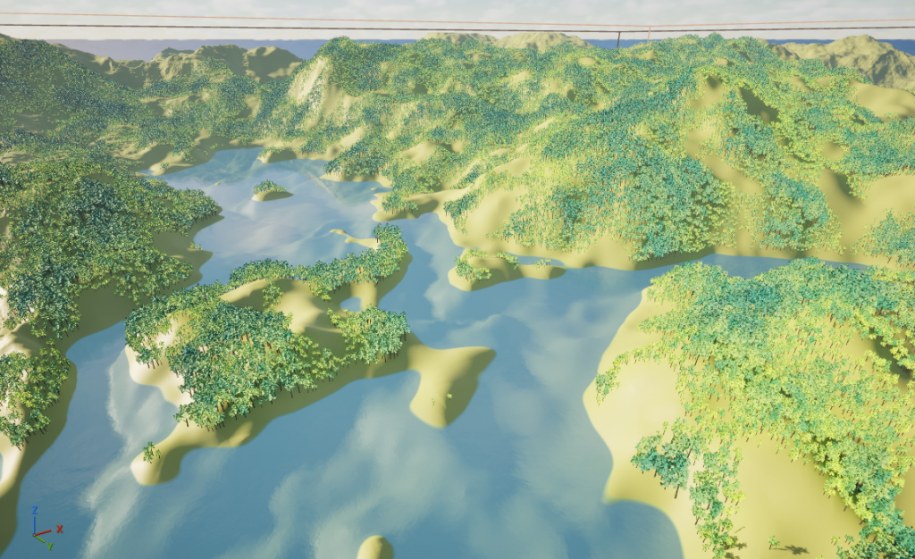Select the black horizontal line across the sky
Screen dimensions: 915x559
pos(268,28)
